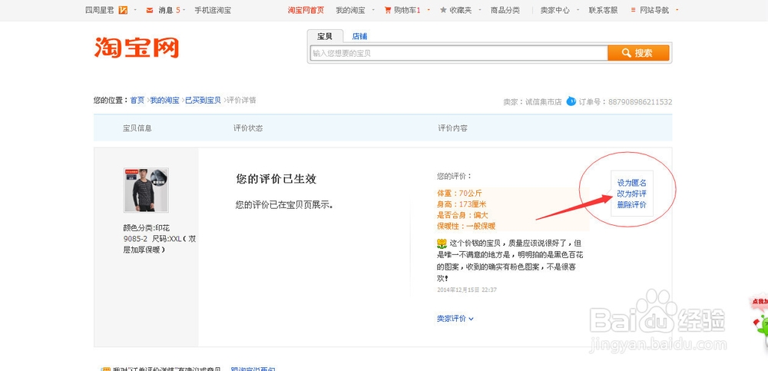Expand the 卖家评价 section
Image resolution: width=768 pixels, height=371 pixels.
pos(455,319)
